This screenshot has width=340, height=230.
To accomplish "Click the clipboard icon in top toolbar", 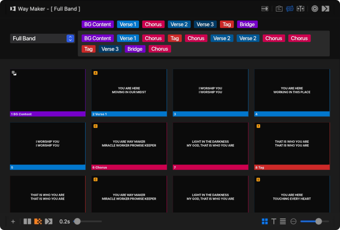I will click(279, 9).
